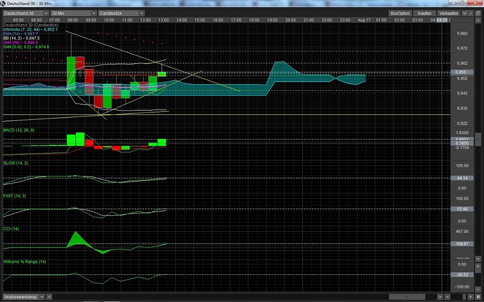Click the horizontal scroll right arrow

click(440, 297)
